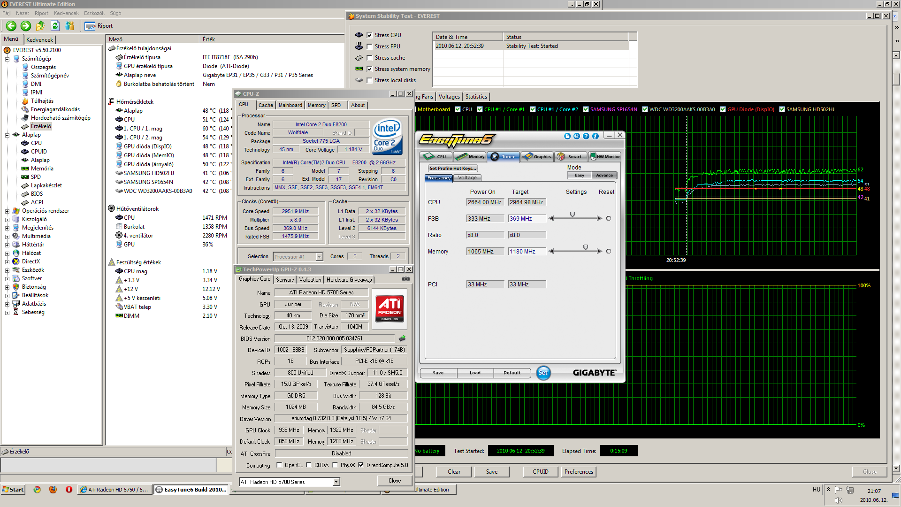Enable the OpenCL checkbox in GPU-Z
901x507 pixels.
coord(280,465)
